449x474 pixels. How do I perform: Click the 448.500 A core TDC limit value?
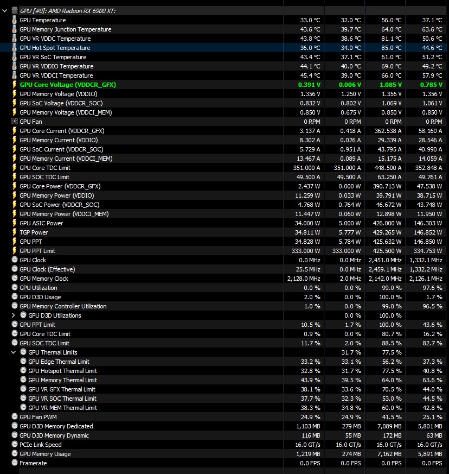[x=388, y=168]
